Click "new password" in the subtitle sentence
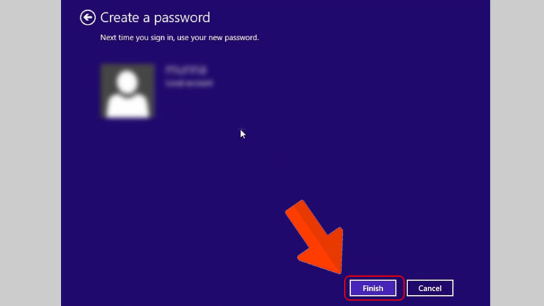The width and height of the screenshot is (544, 306). coord(233,37)
